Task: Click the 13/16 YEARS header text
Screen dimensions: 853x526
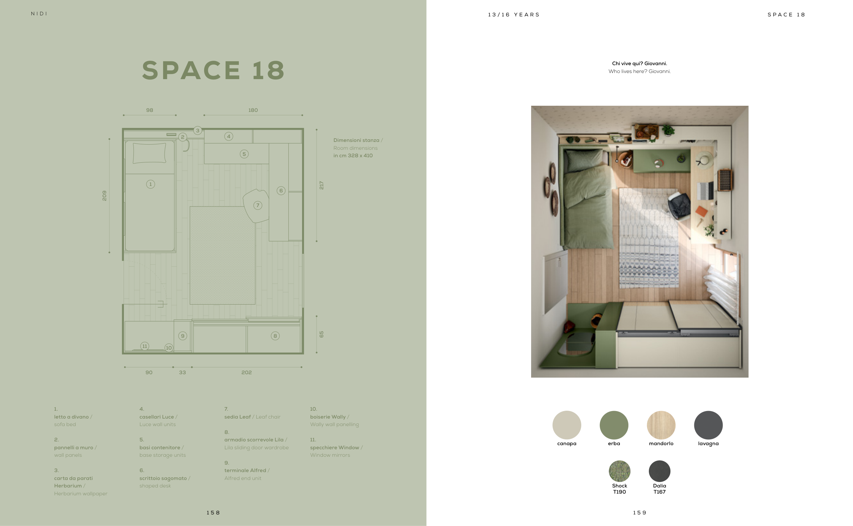Action: pos(513,15)
